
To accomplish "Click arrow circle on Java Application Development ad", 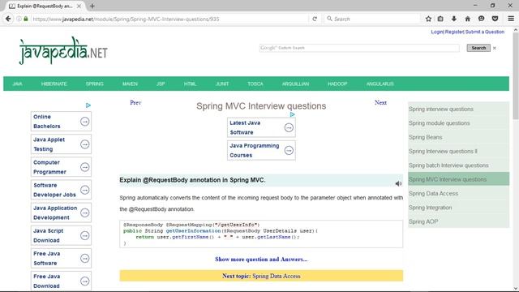I will click(x=84, y=213).
